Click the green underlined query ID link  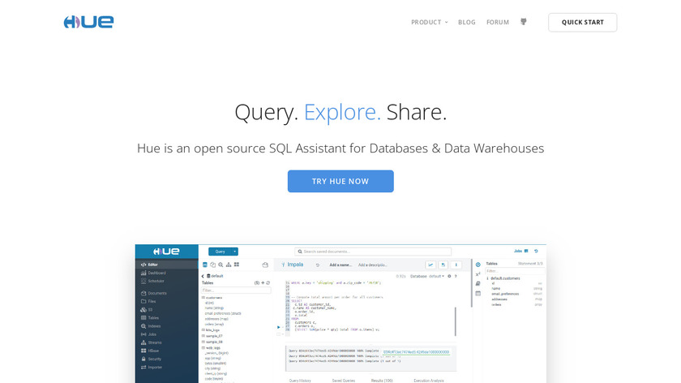tap(416, 351)
